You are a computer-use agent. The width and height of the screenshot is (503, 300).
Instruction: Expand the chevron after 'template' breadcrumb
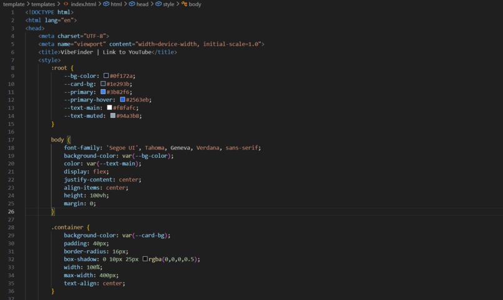[28, 4]
